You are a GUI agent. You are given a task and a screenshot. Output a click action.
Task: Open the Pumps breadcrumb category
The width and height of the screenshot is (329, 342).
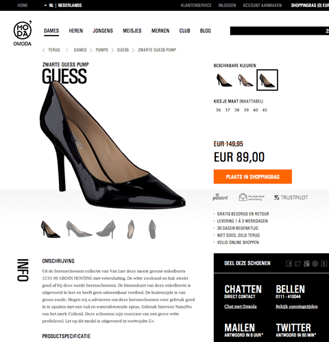[x=101, y=50]
